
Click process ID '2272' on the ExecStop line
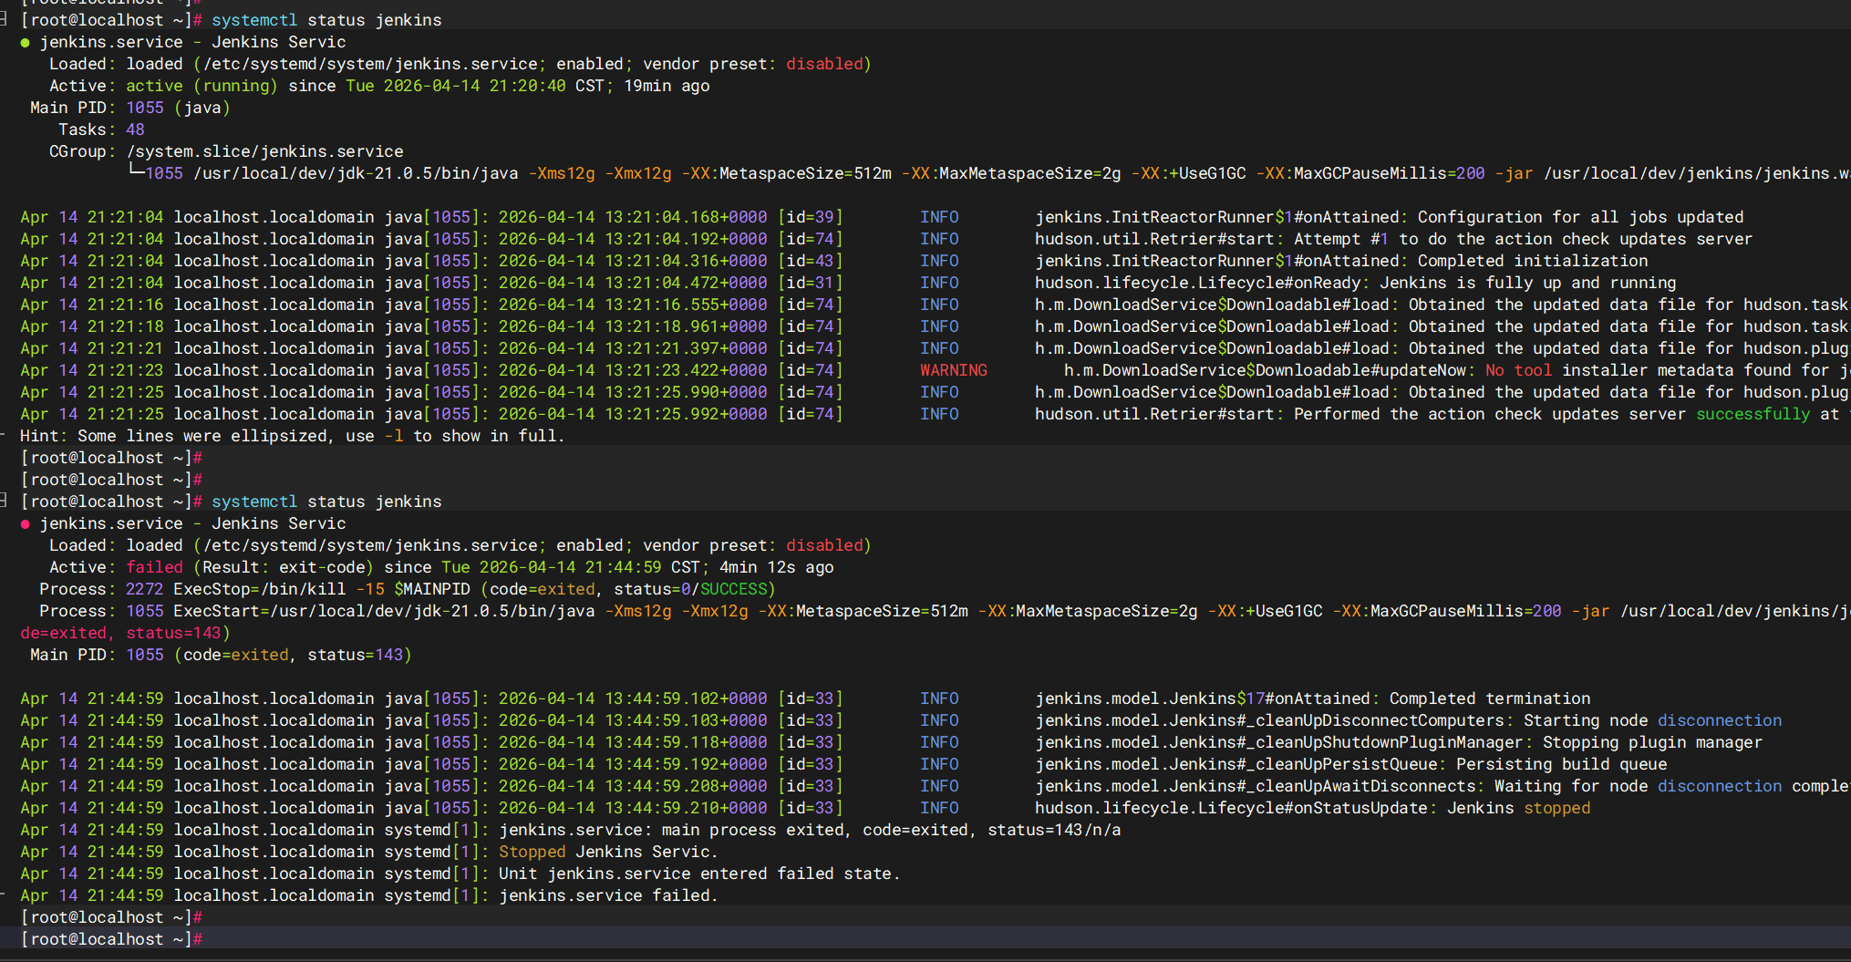click(145, 589)
